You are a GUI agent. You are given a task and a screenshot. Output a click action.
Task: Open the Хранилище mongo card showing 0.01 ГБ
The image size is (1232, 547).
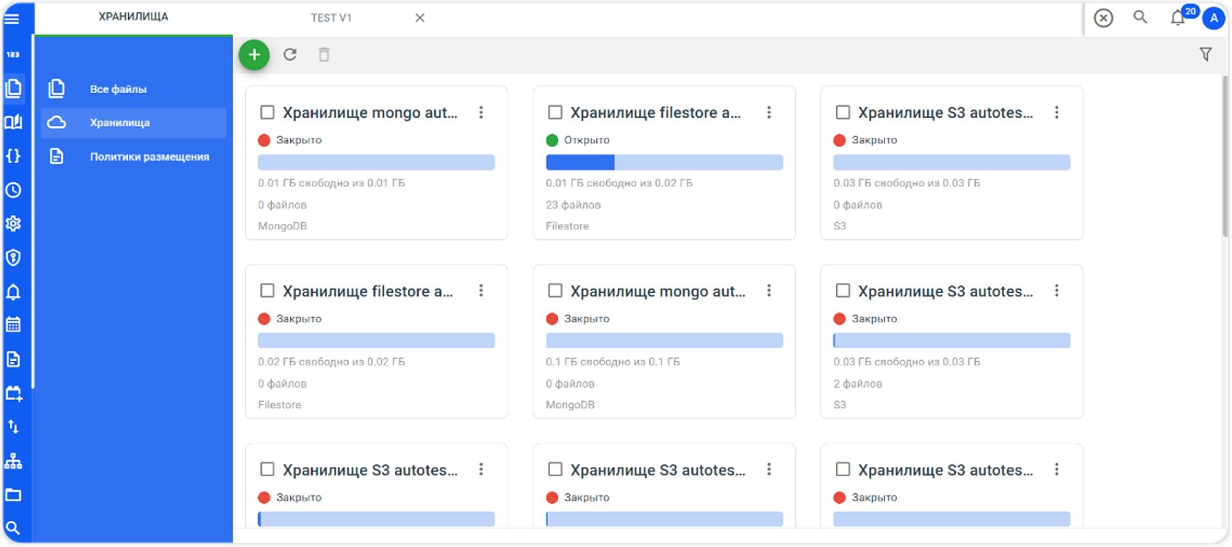tap(377, 163)
